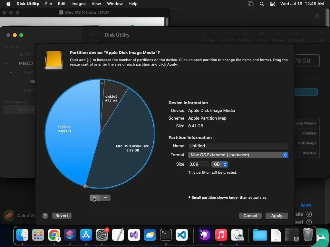330x247 pixels.
Task: Open Spotlight search in the menu bar
Action: click(x=262, y=4)
